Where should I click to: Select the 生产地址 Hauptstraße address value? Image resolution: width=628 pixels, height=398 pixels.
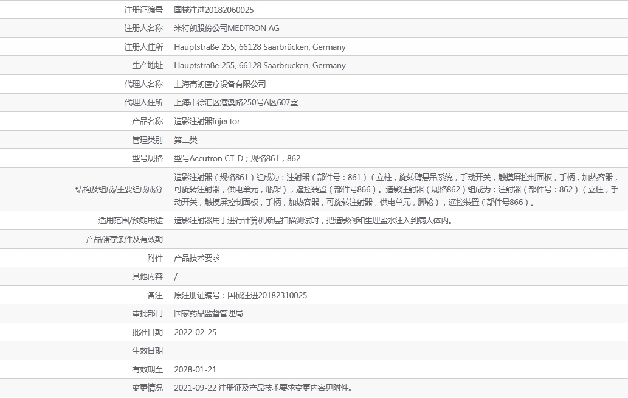[260, 65]
